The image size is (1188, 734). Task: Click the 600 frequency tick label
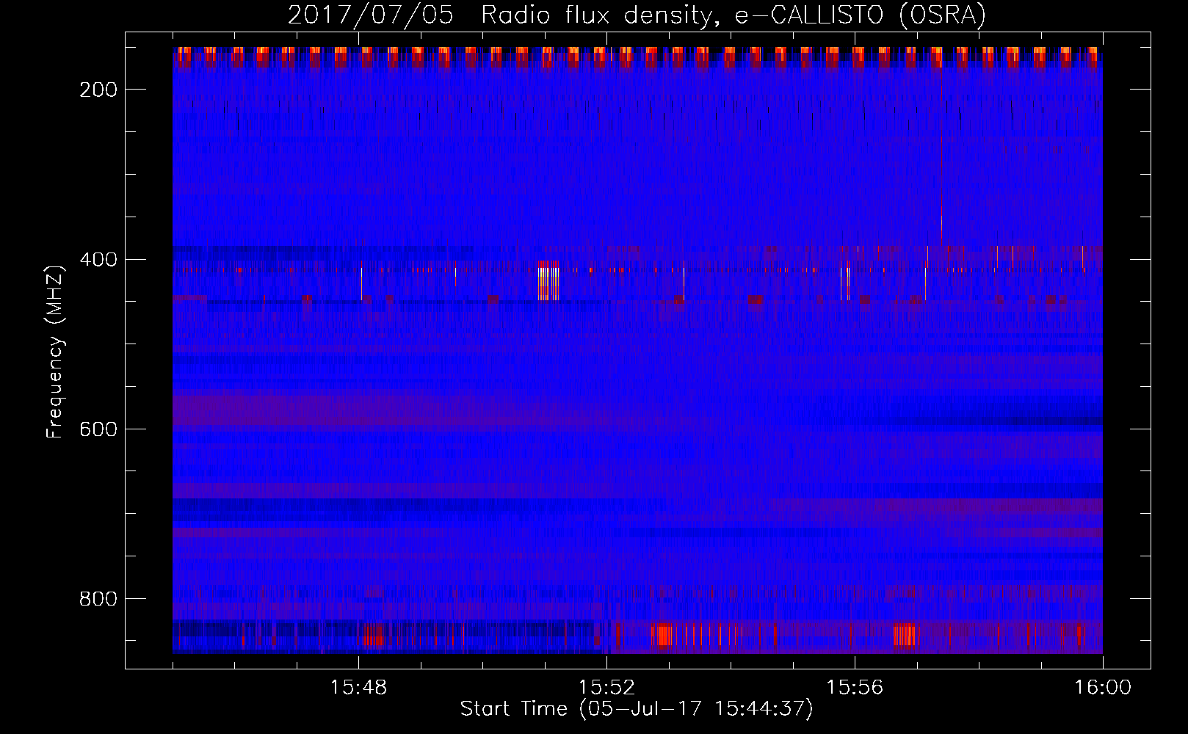coord(98,429)
